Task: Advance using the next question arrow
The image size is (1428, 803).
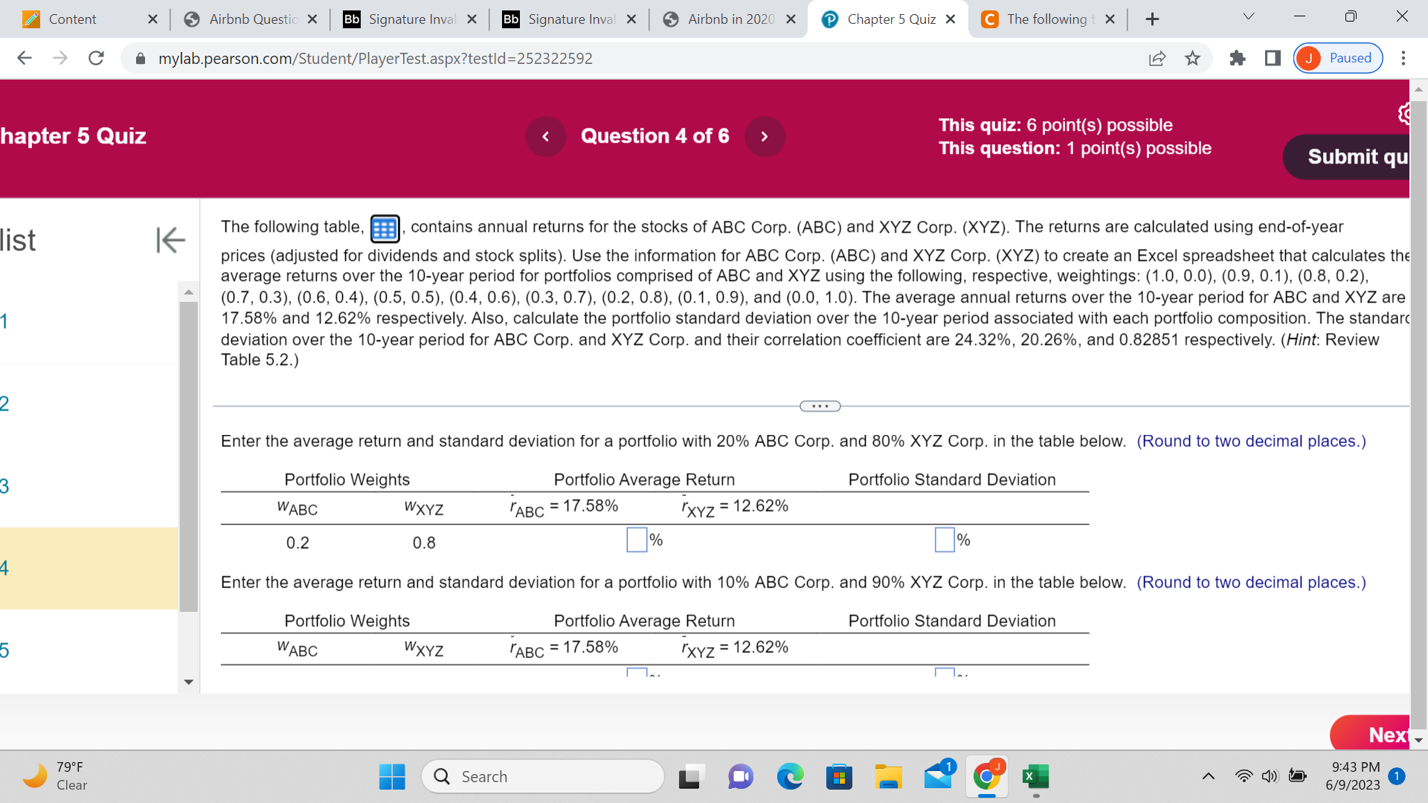Action: [x=765, y=136]
